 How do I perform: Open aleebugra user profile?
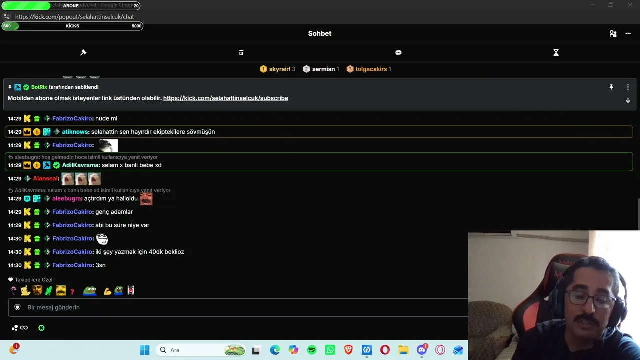[66, 199]
